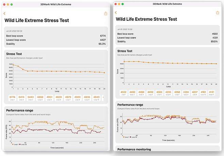Minimize the window with 89.5% stability
Viewport: 224px width, 156px height.
[119, 4]
